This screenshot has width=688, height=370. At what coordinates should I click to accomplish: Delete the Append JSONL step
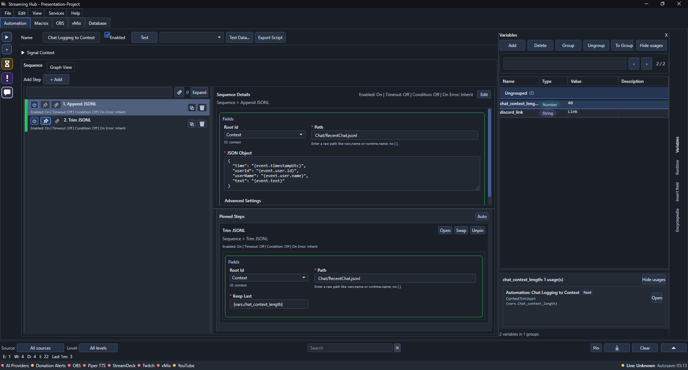(202, 108)
